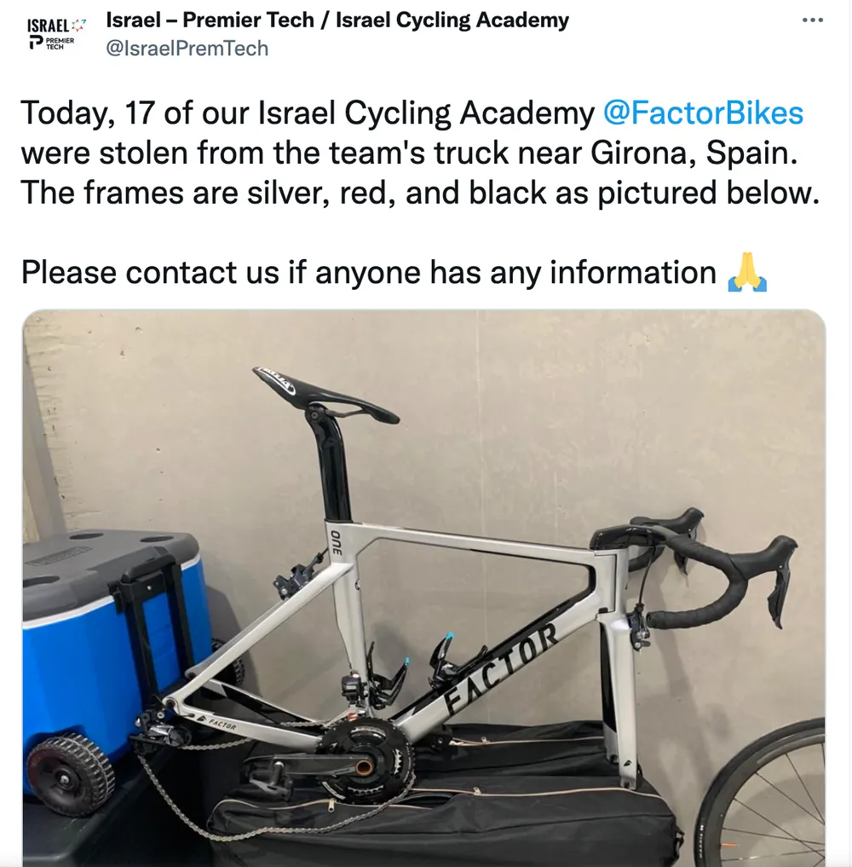This screenshot has height=867, width=852.
Task: Click the @IsraelPremTech handle
Action: pos(187,48)
